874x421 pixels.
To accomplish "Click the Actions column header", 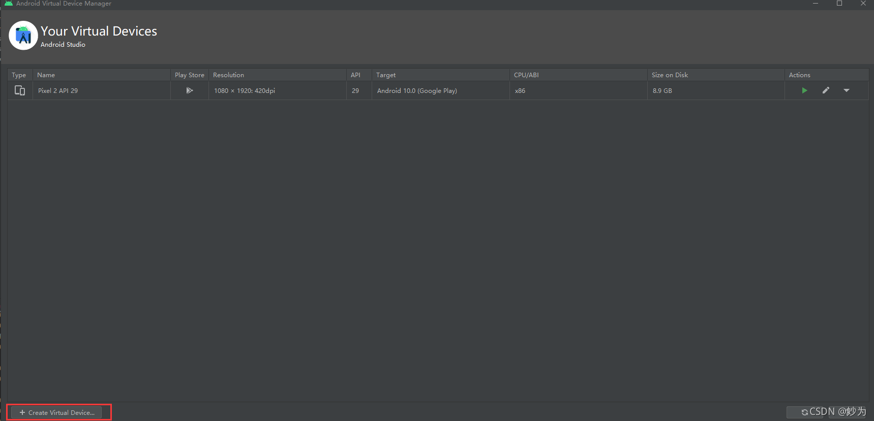I will 827,75.
